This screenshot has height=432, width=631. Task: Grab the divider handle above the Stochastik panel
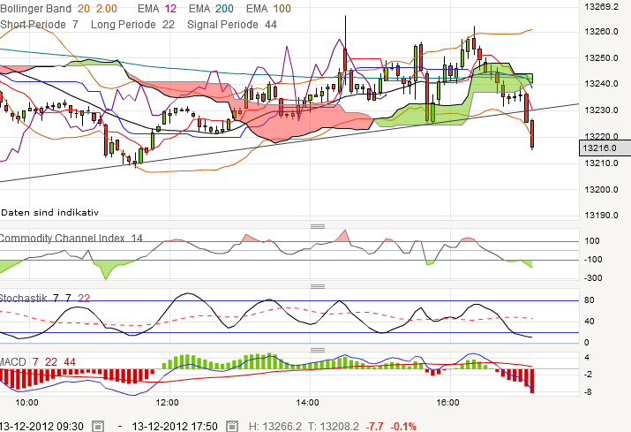318,286
